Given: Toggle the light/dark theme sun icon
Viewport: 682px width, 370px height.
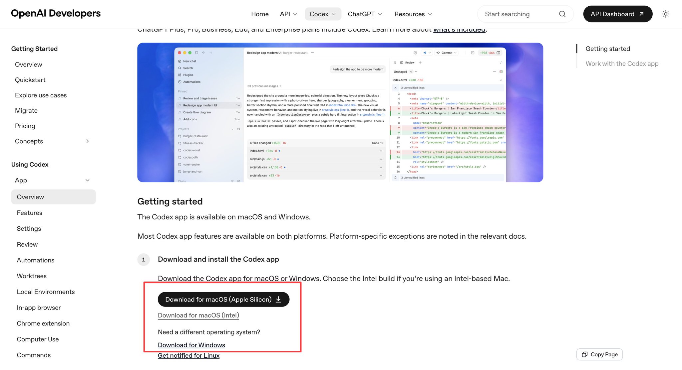Looking at the screenshot, I should point(665,14).
